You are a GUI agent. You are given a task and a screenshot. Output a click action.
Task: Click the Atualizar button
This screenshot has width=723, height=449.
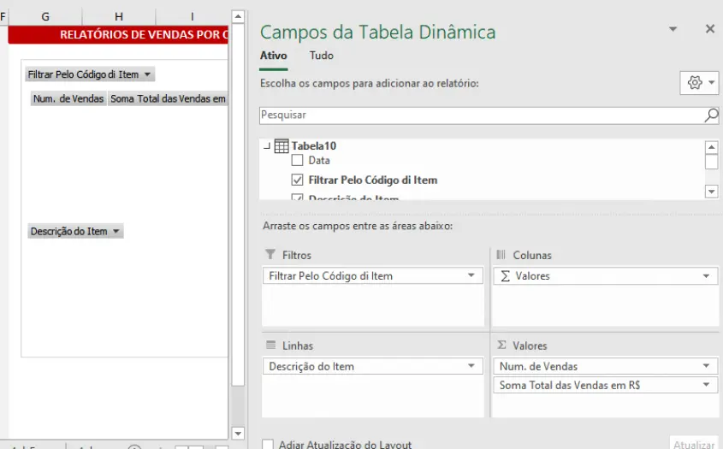pos(694,444)
